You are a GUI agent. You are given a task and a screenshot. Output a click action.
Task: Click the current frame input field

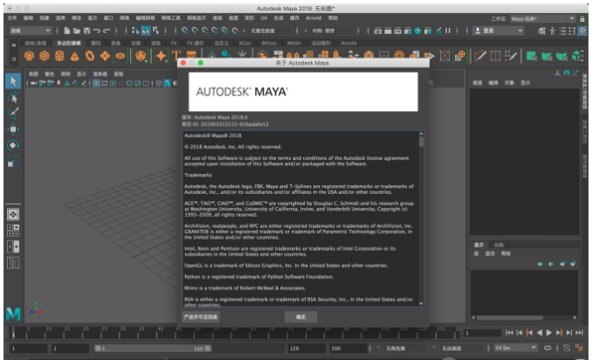click(482, 333)
